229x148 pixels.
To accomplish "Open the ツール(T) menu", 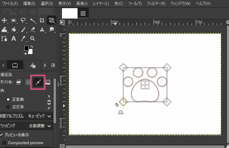I will [x=135, y=3].
